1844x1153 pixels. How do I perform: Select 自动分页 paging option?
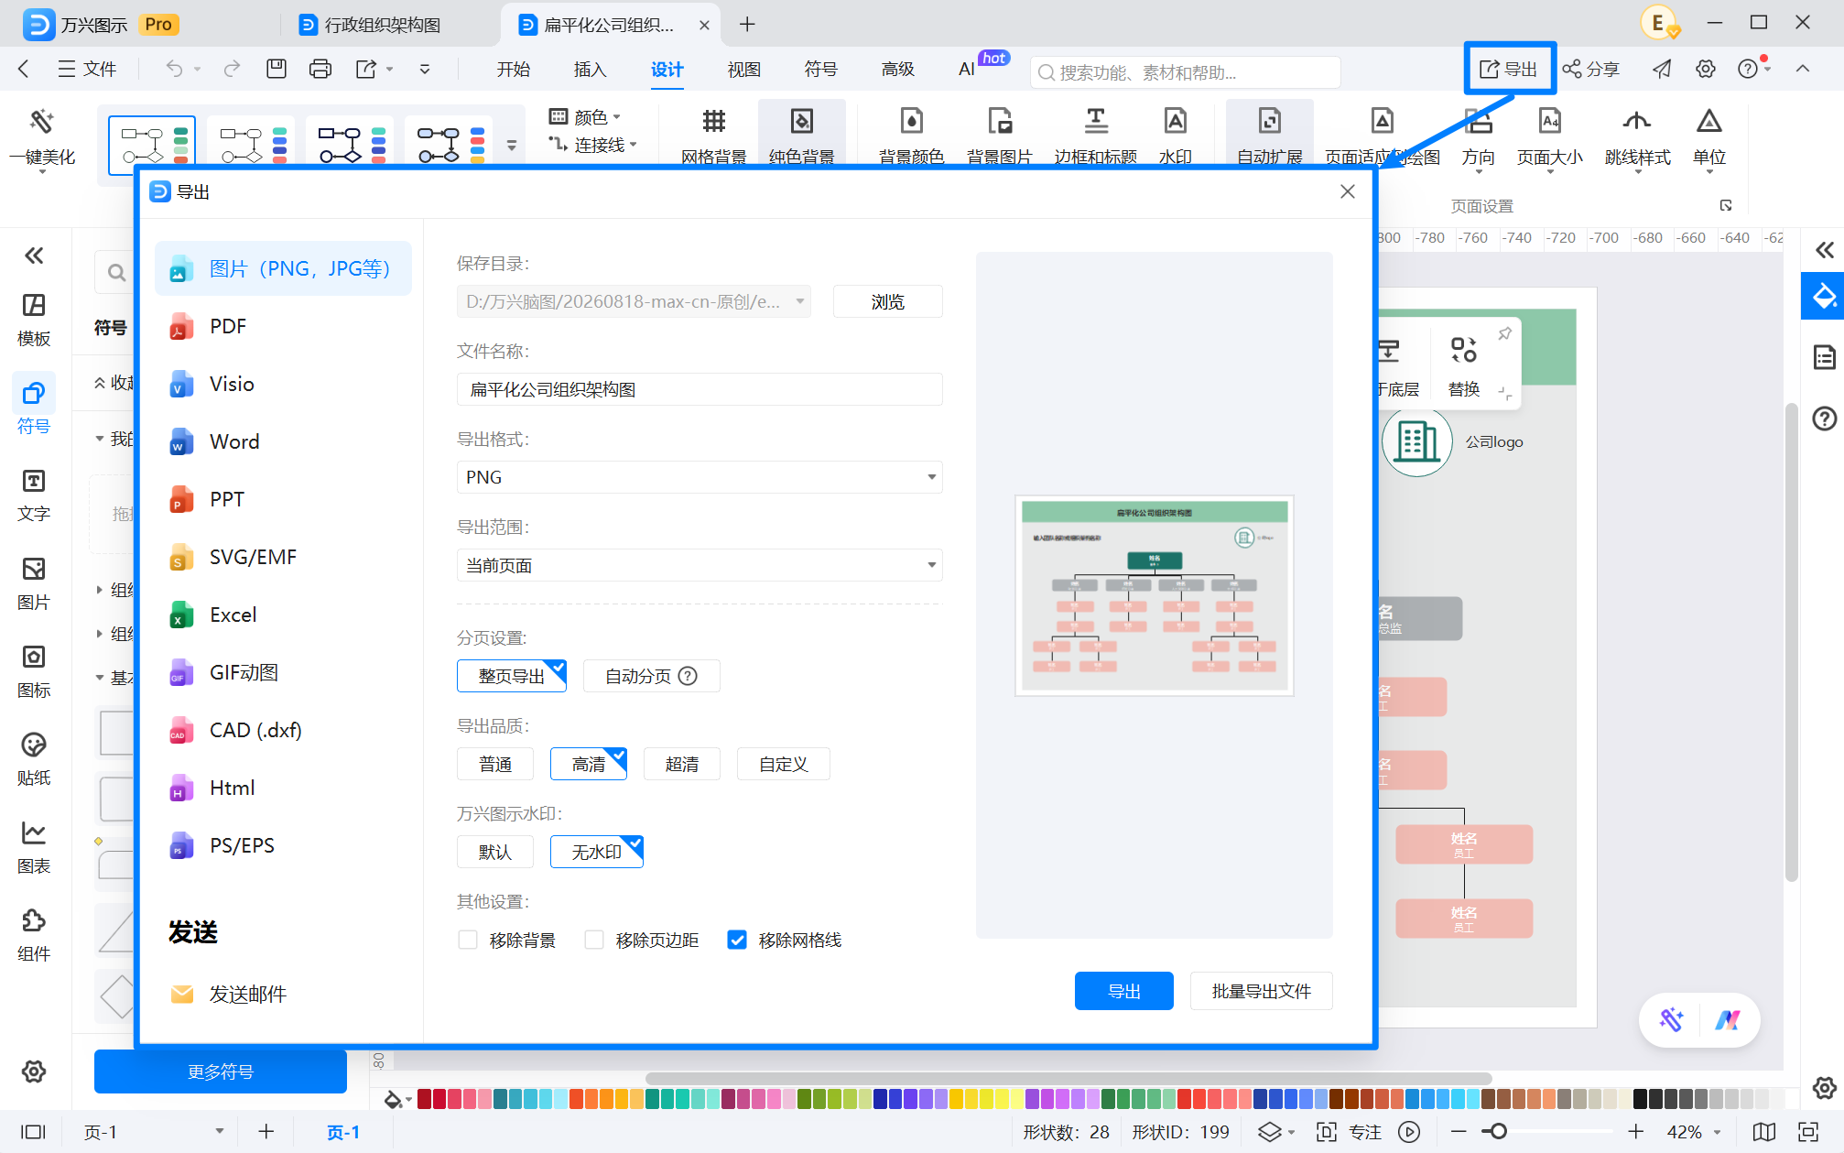pos(652,676)
